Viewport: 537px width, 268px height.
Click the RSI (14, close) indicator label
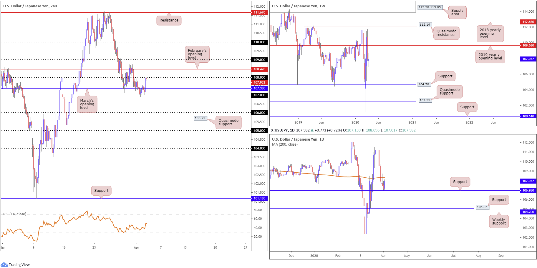(x=15, y=214)
